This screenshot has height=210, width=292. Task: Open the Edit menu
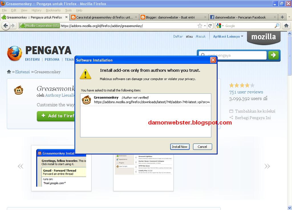tap(14, 10)
